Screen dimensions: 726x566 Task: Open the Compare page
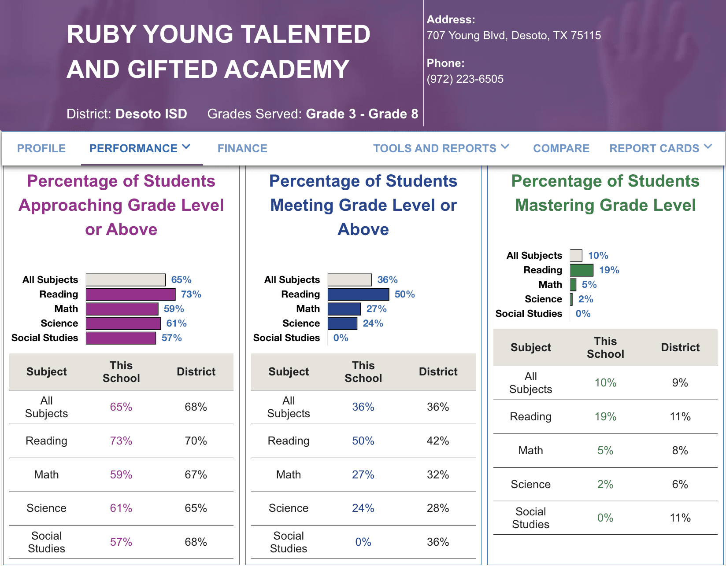click(x=561, y=149)
